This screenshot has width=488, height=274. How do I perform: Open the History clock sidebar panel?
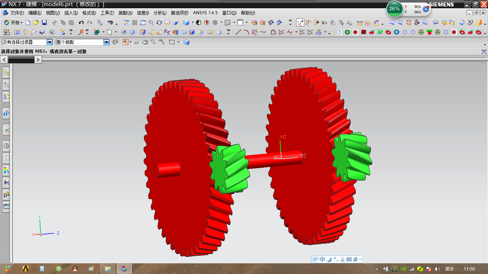pos(6,146)
